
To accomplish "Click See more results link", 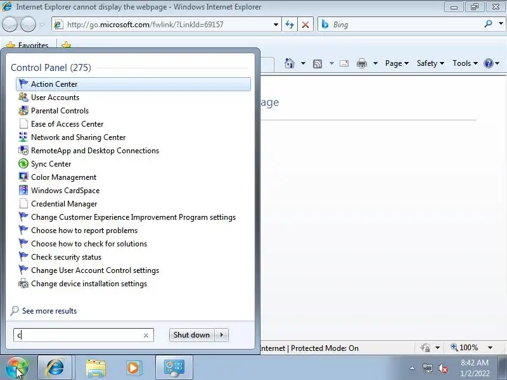I will (49, 311).
